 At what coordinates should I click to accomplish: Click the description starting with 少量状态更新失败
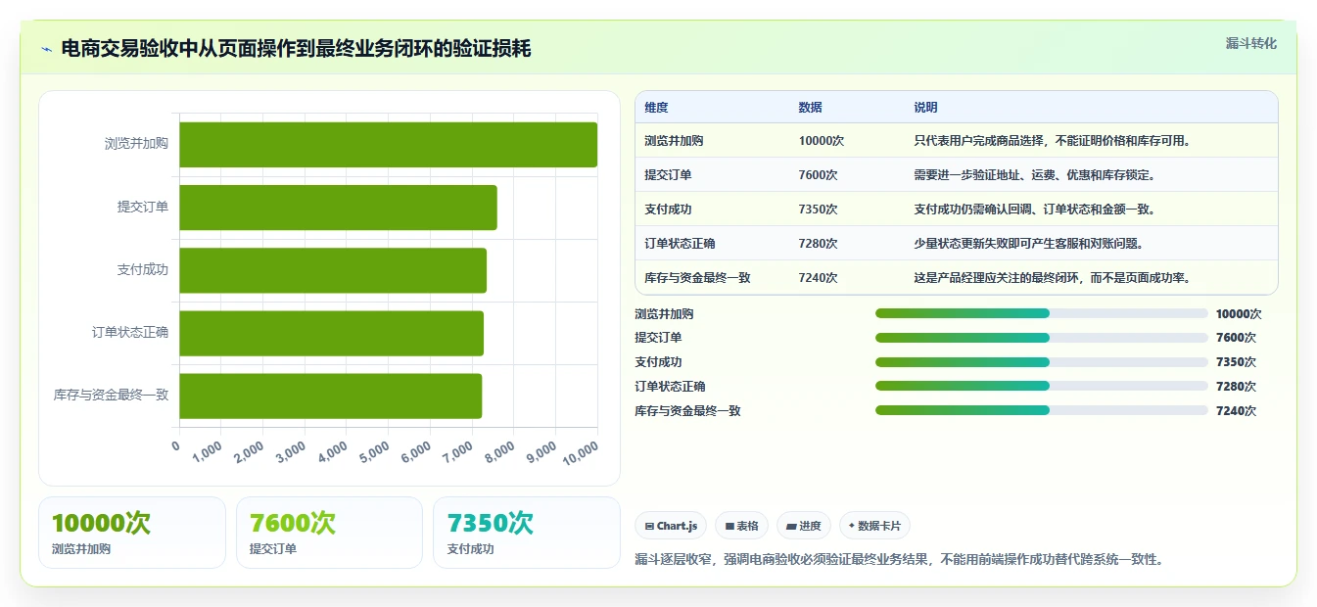[1028, 244]
